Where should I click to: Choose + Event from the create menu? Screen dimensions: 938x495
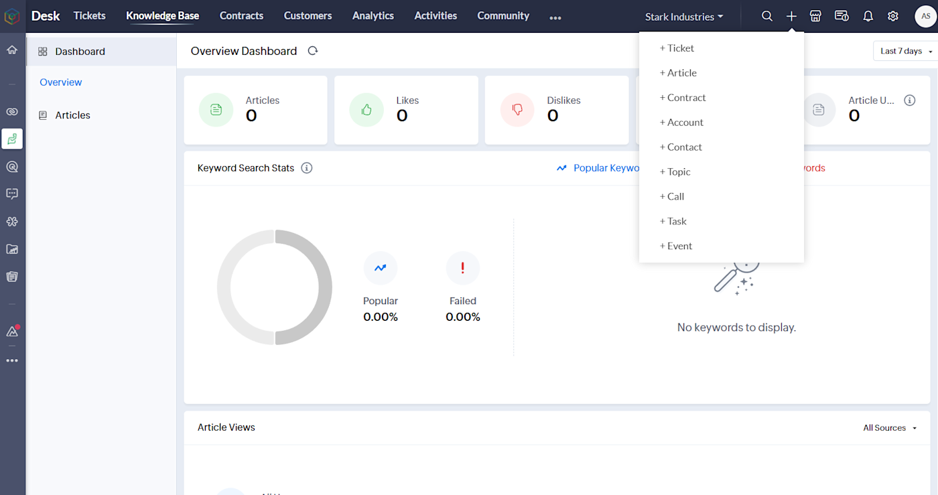pyautogui.click(x=722, y=246)
